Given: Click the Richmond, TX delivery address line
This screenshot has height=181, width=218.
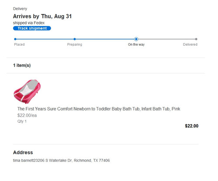Looking at the screenshot, I should [x=61, y=161].
